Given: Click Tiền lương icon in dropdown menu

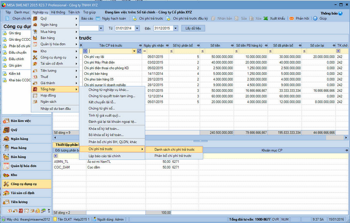Looking at the screenshot, I should tap(35, 71).
